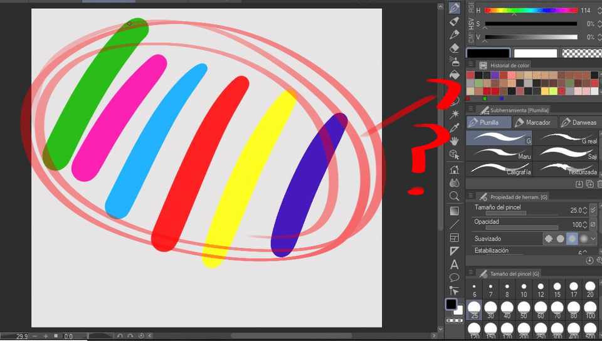Choose the Texturizada pen brush
The height and width of the screenshot is (341, 602).
[x=567, y=169]
